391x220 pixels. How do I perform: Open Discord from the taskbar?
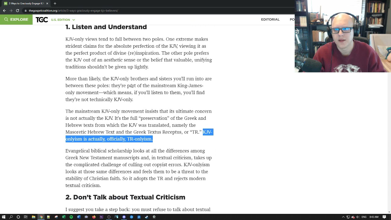point(124,217)
